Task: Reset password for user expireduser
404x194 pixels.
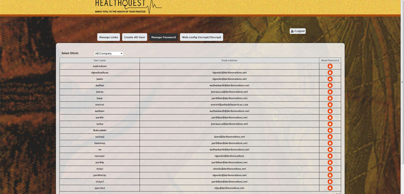Action: [330, 66]
